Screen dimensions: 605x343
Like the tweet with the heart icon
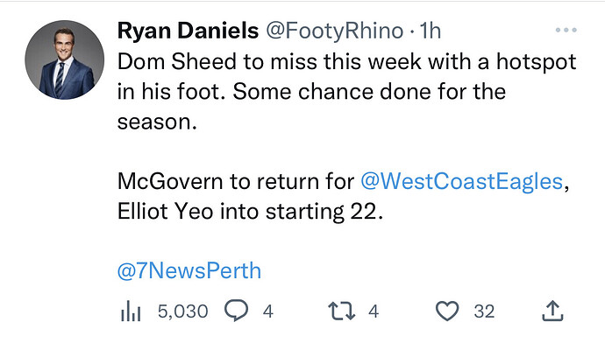click(447, 311)
